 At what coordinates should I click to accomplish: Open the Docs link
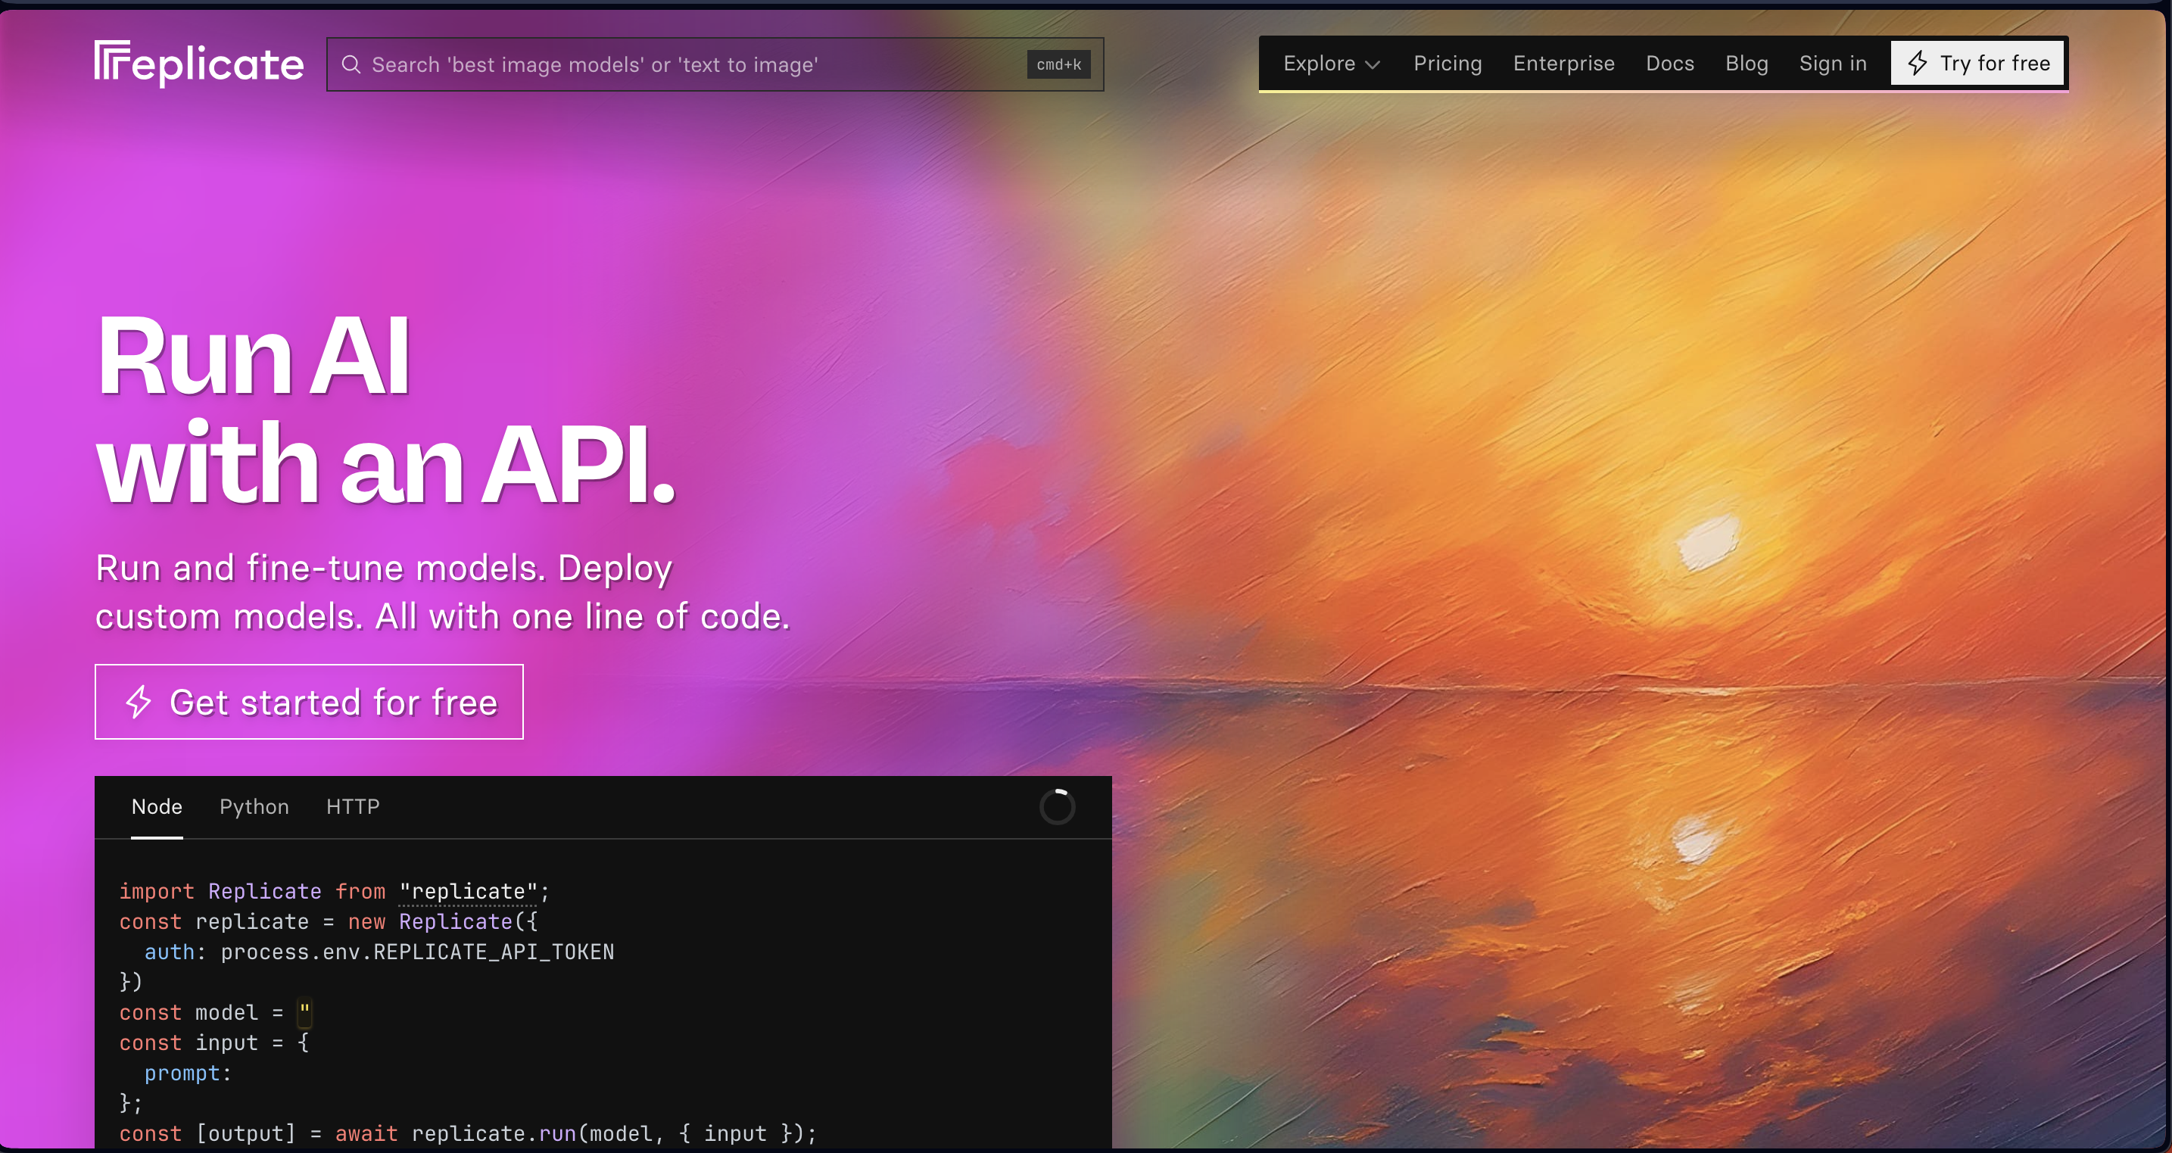pos(1669,64)
